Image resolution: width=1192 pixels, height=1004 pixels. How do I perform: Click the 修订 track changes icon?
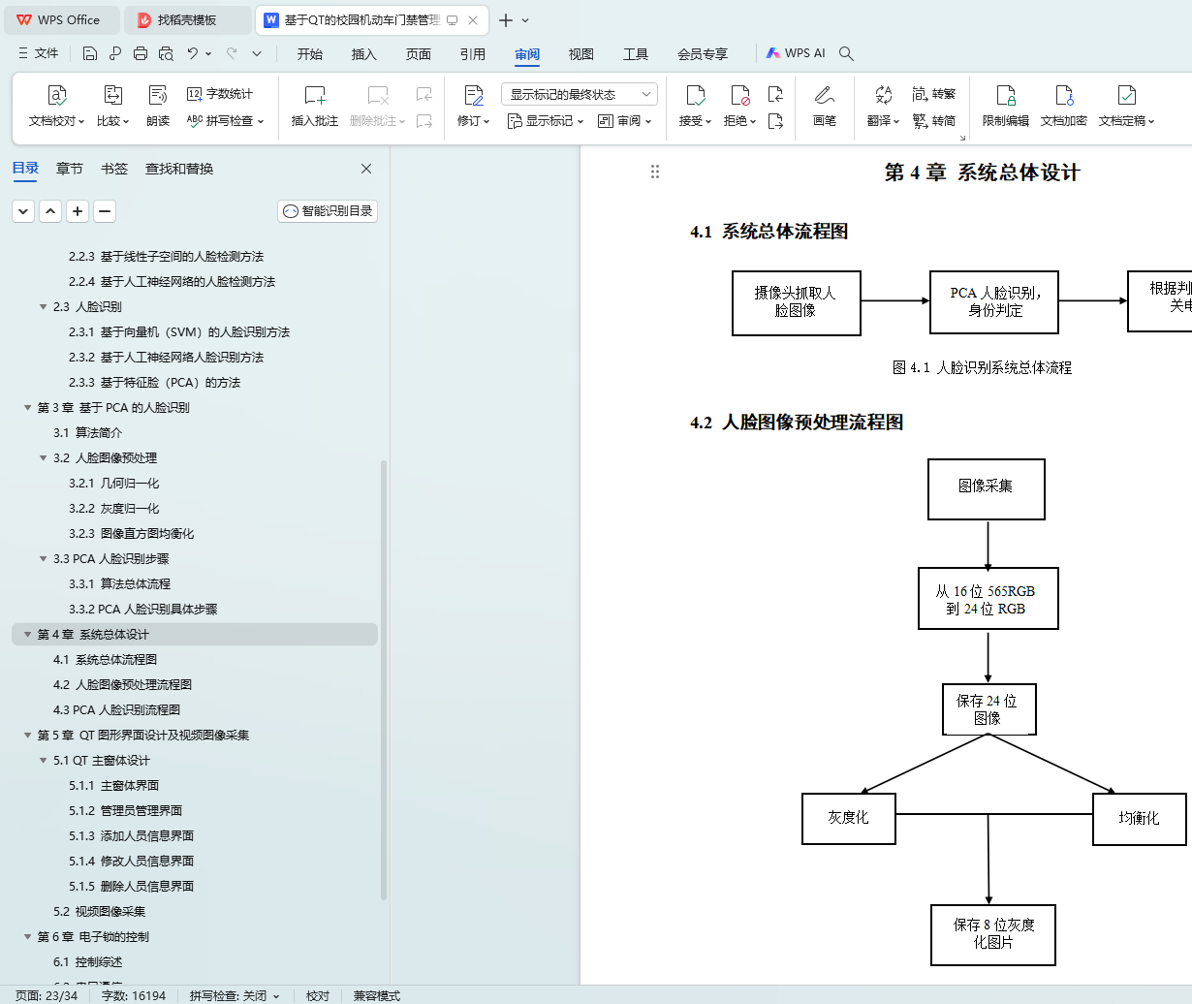[474, 95]
